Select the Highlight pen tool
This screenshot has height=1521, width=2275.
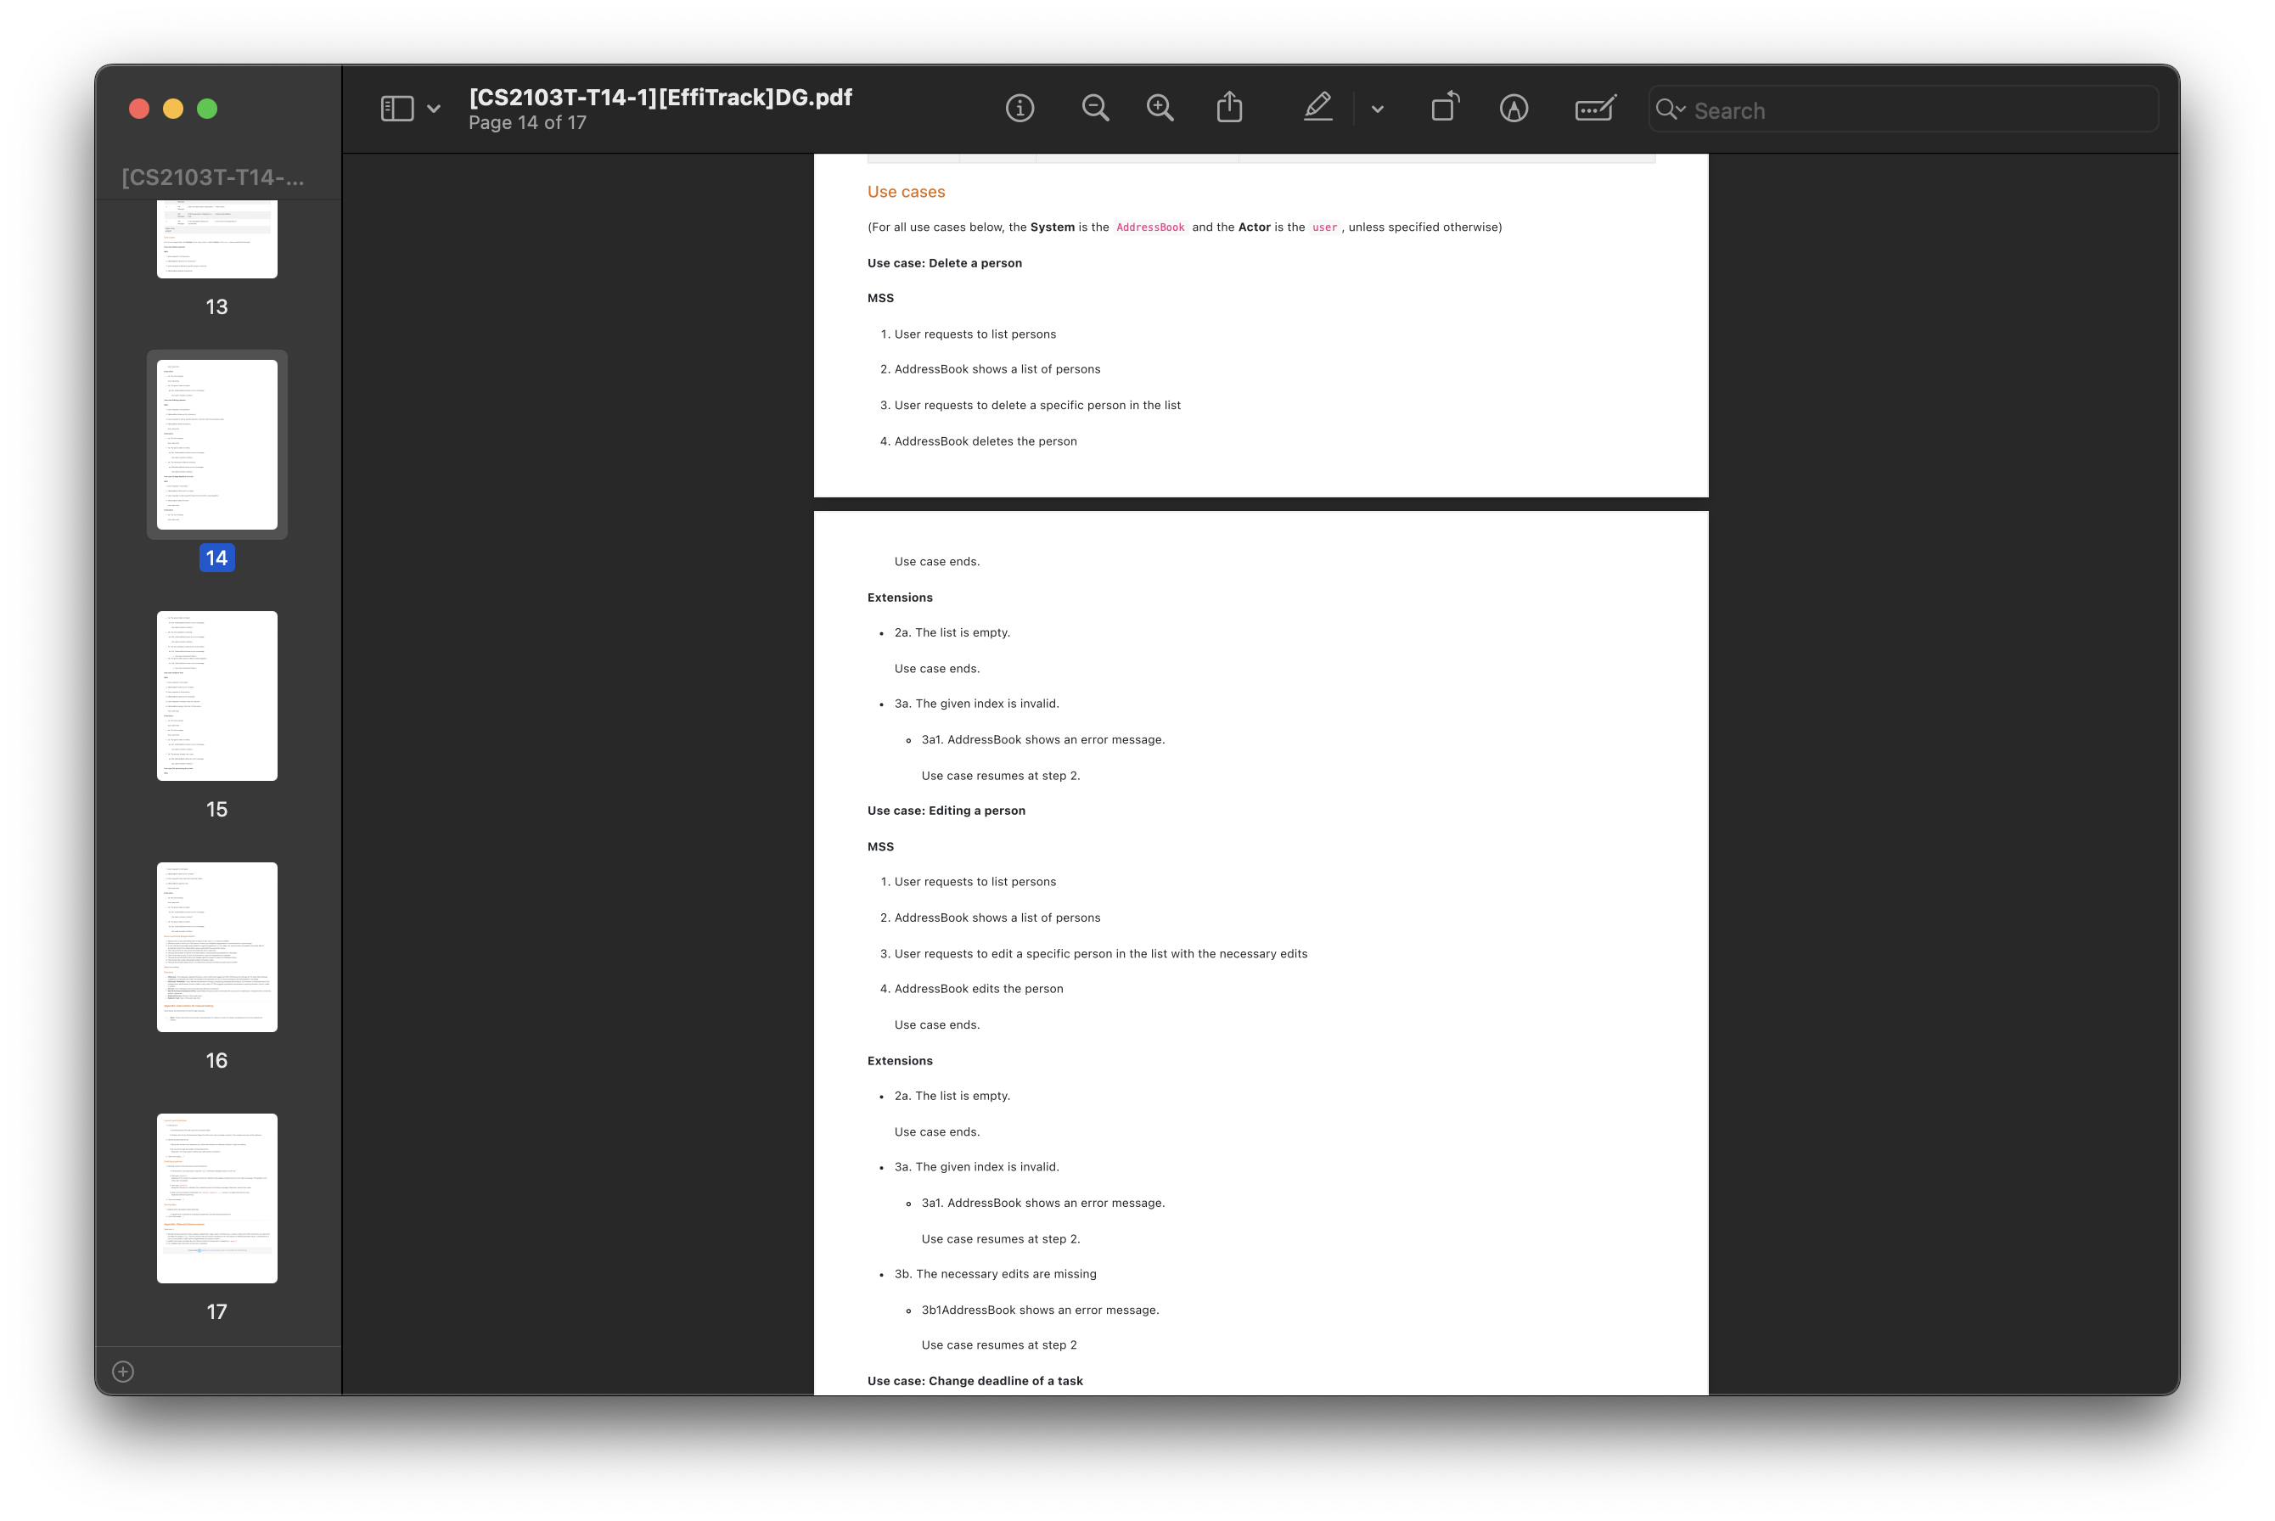pos(1317,108)
